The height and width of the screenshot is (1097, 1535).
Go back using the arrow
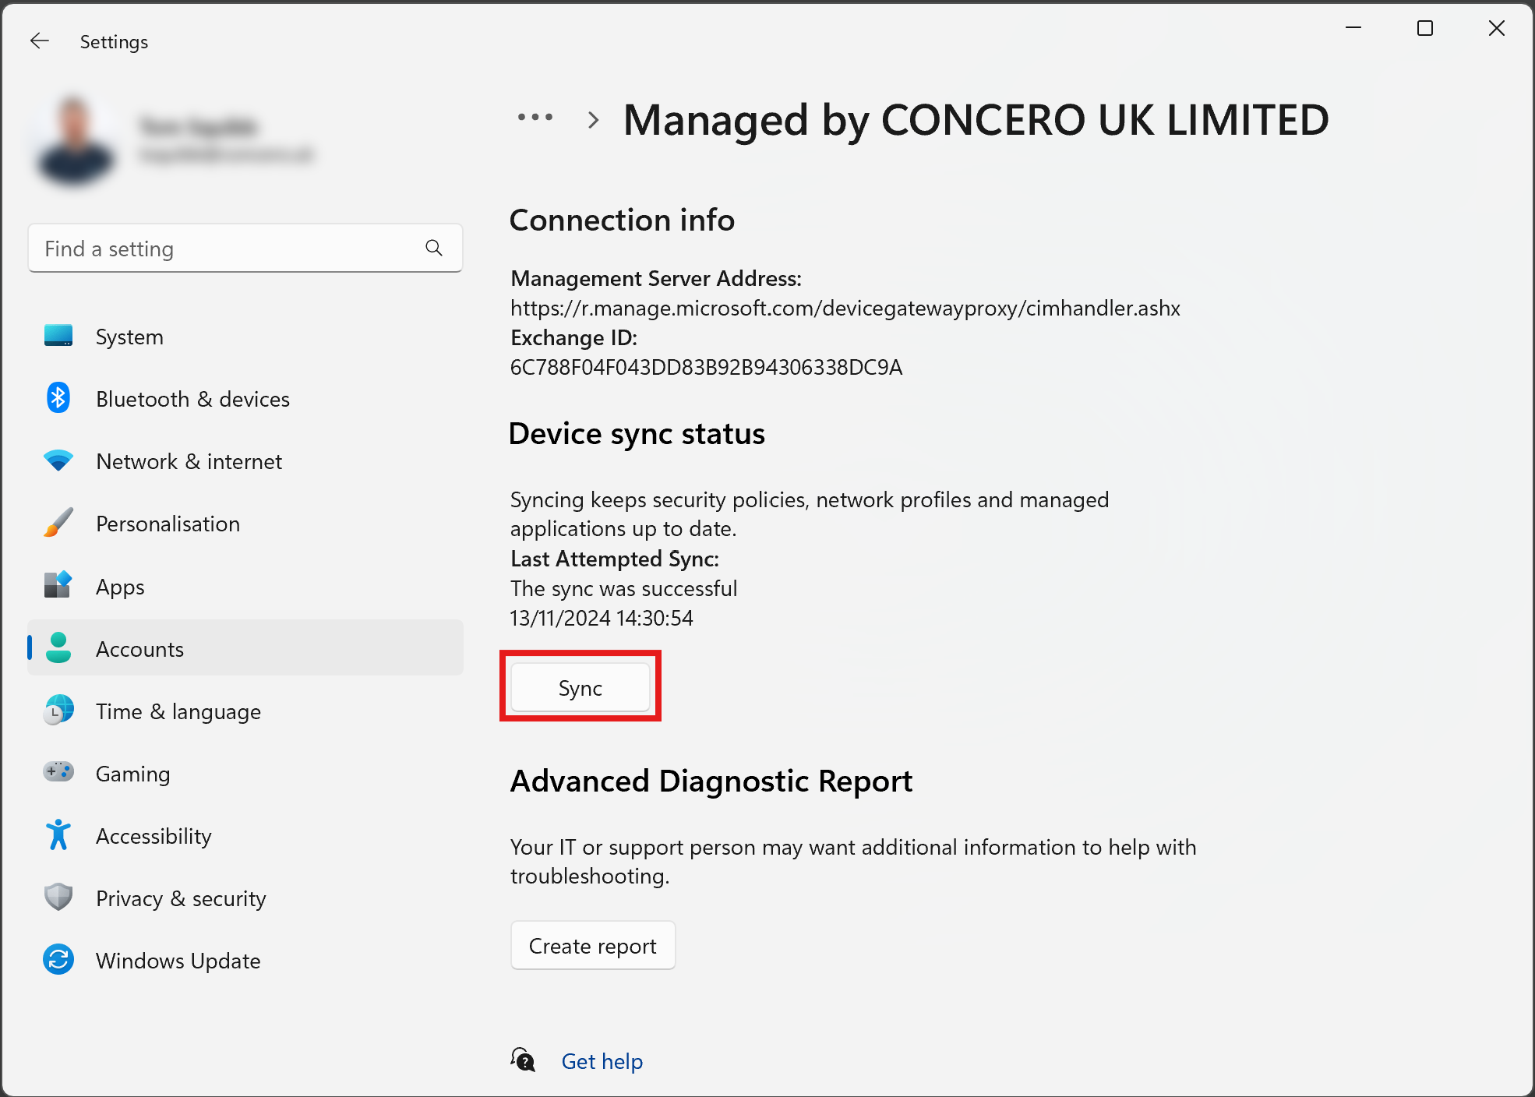pos(39,41)
